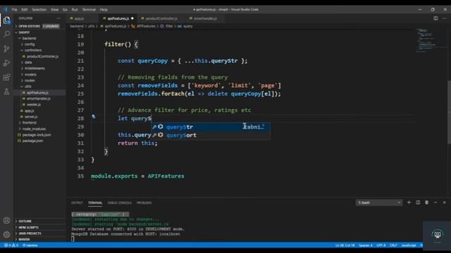Screen dimensions: 451x253
Task: Switch to the DEBUG CONSOLE panel tab
Action: click(119, 203)
